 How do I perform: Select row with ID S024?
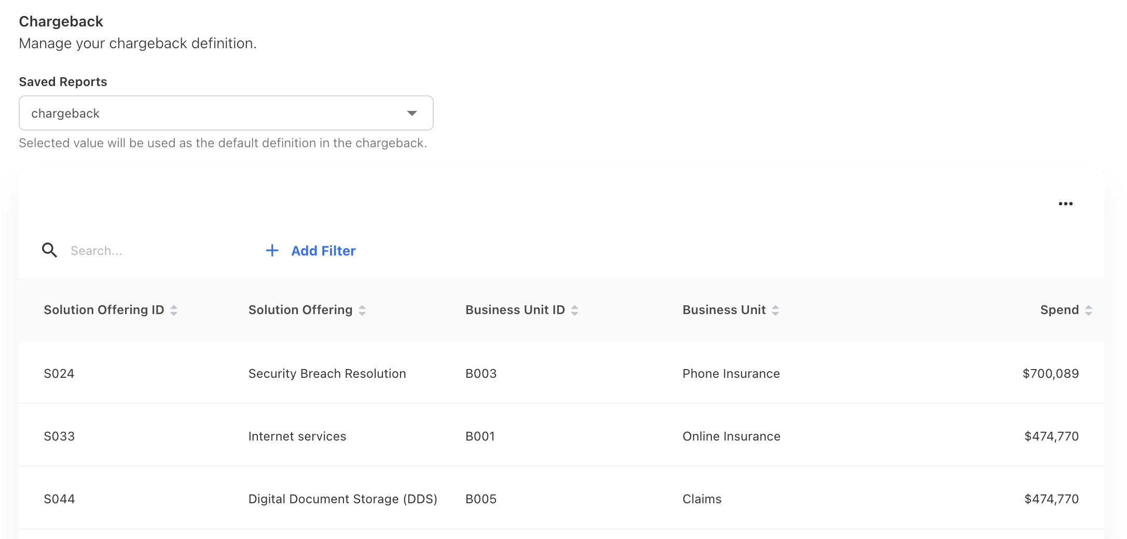click(x=59, y=374)
